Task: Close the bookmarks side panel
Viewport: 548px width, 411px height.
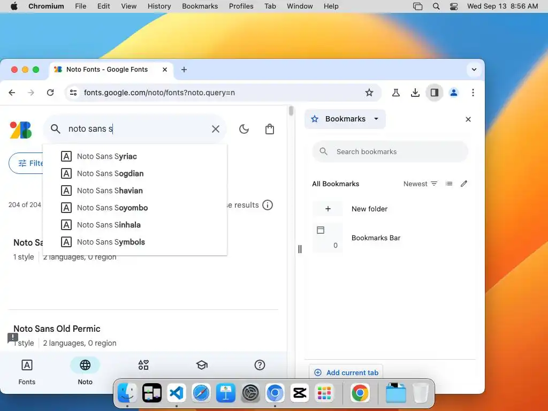Action: tap(468, 119)
